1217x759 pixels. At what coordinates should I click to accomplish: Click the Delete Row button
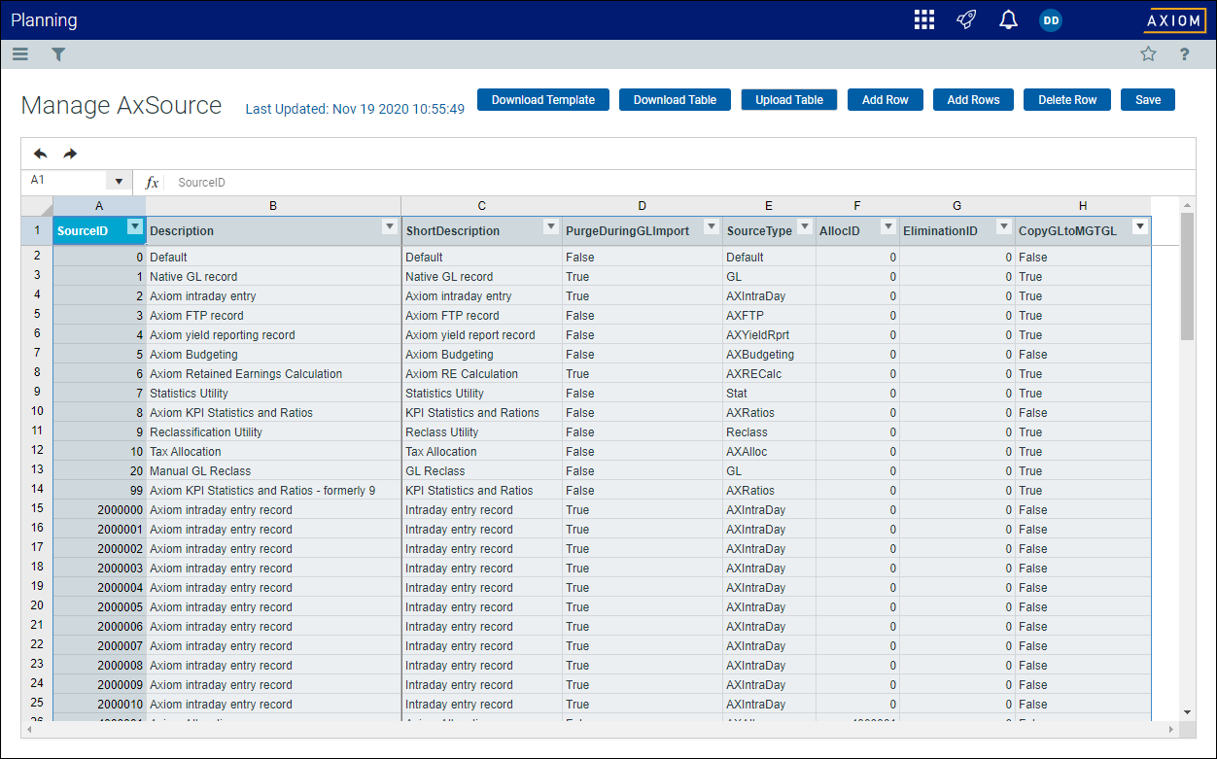[1067, 99]
